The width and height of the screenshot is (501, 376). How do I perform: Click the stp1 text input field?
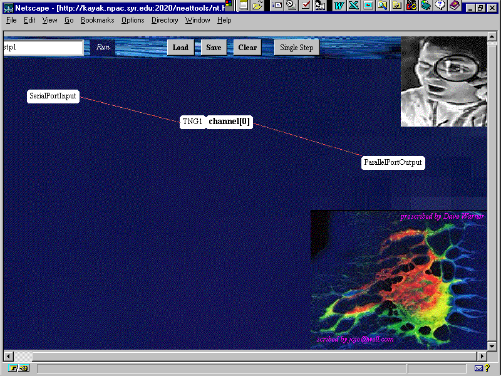point(43,48)
